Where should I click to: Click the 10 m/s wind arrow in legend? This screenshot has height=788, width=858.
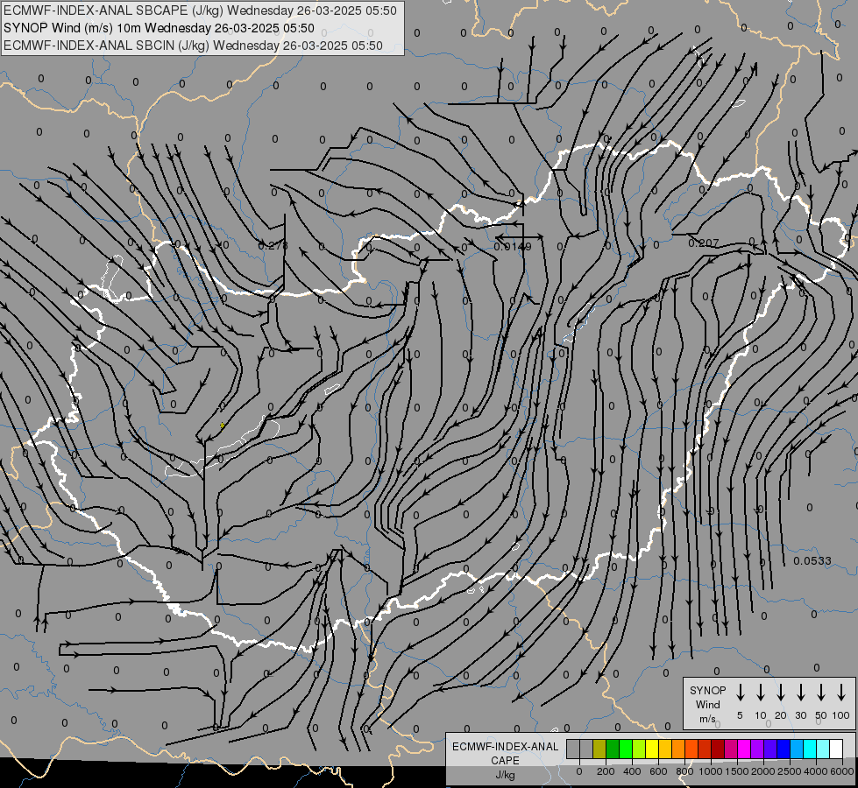pos(760,693)
